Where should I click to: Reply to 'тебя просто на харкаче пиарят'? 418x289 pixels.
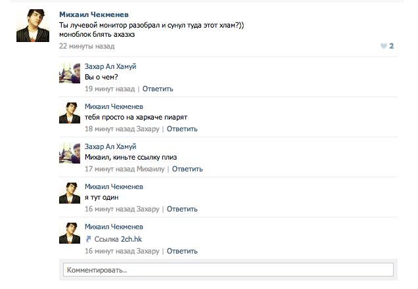(x=182, y=129)
